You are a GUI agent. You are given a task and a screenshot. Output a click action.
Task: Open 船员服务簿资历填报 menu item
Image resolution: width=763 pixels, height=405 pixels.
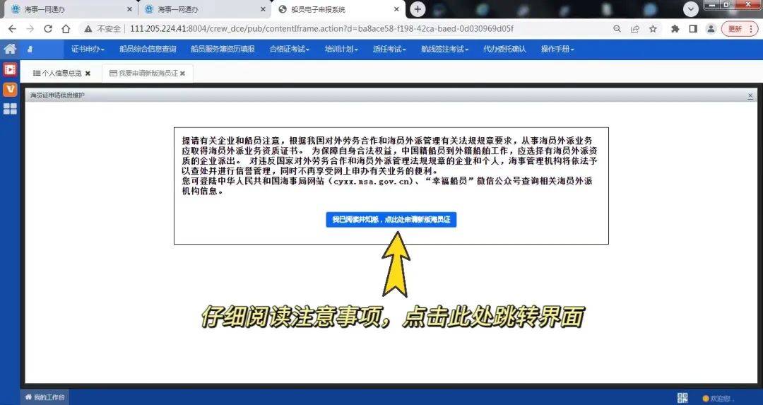pos(223,49)
